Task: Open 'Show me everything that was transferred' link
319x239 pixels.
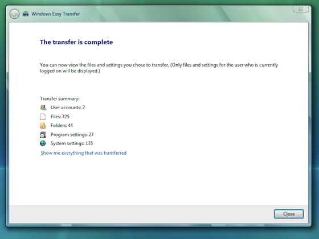Action: pyautogui.click(x=83, y=153)
